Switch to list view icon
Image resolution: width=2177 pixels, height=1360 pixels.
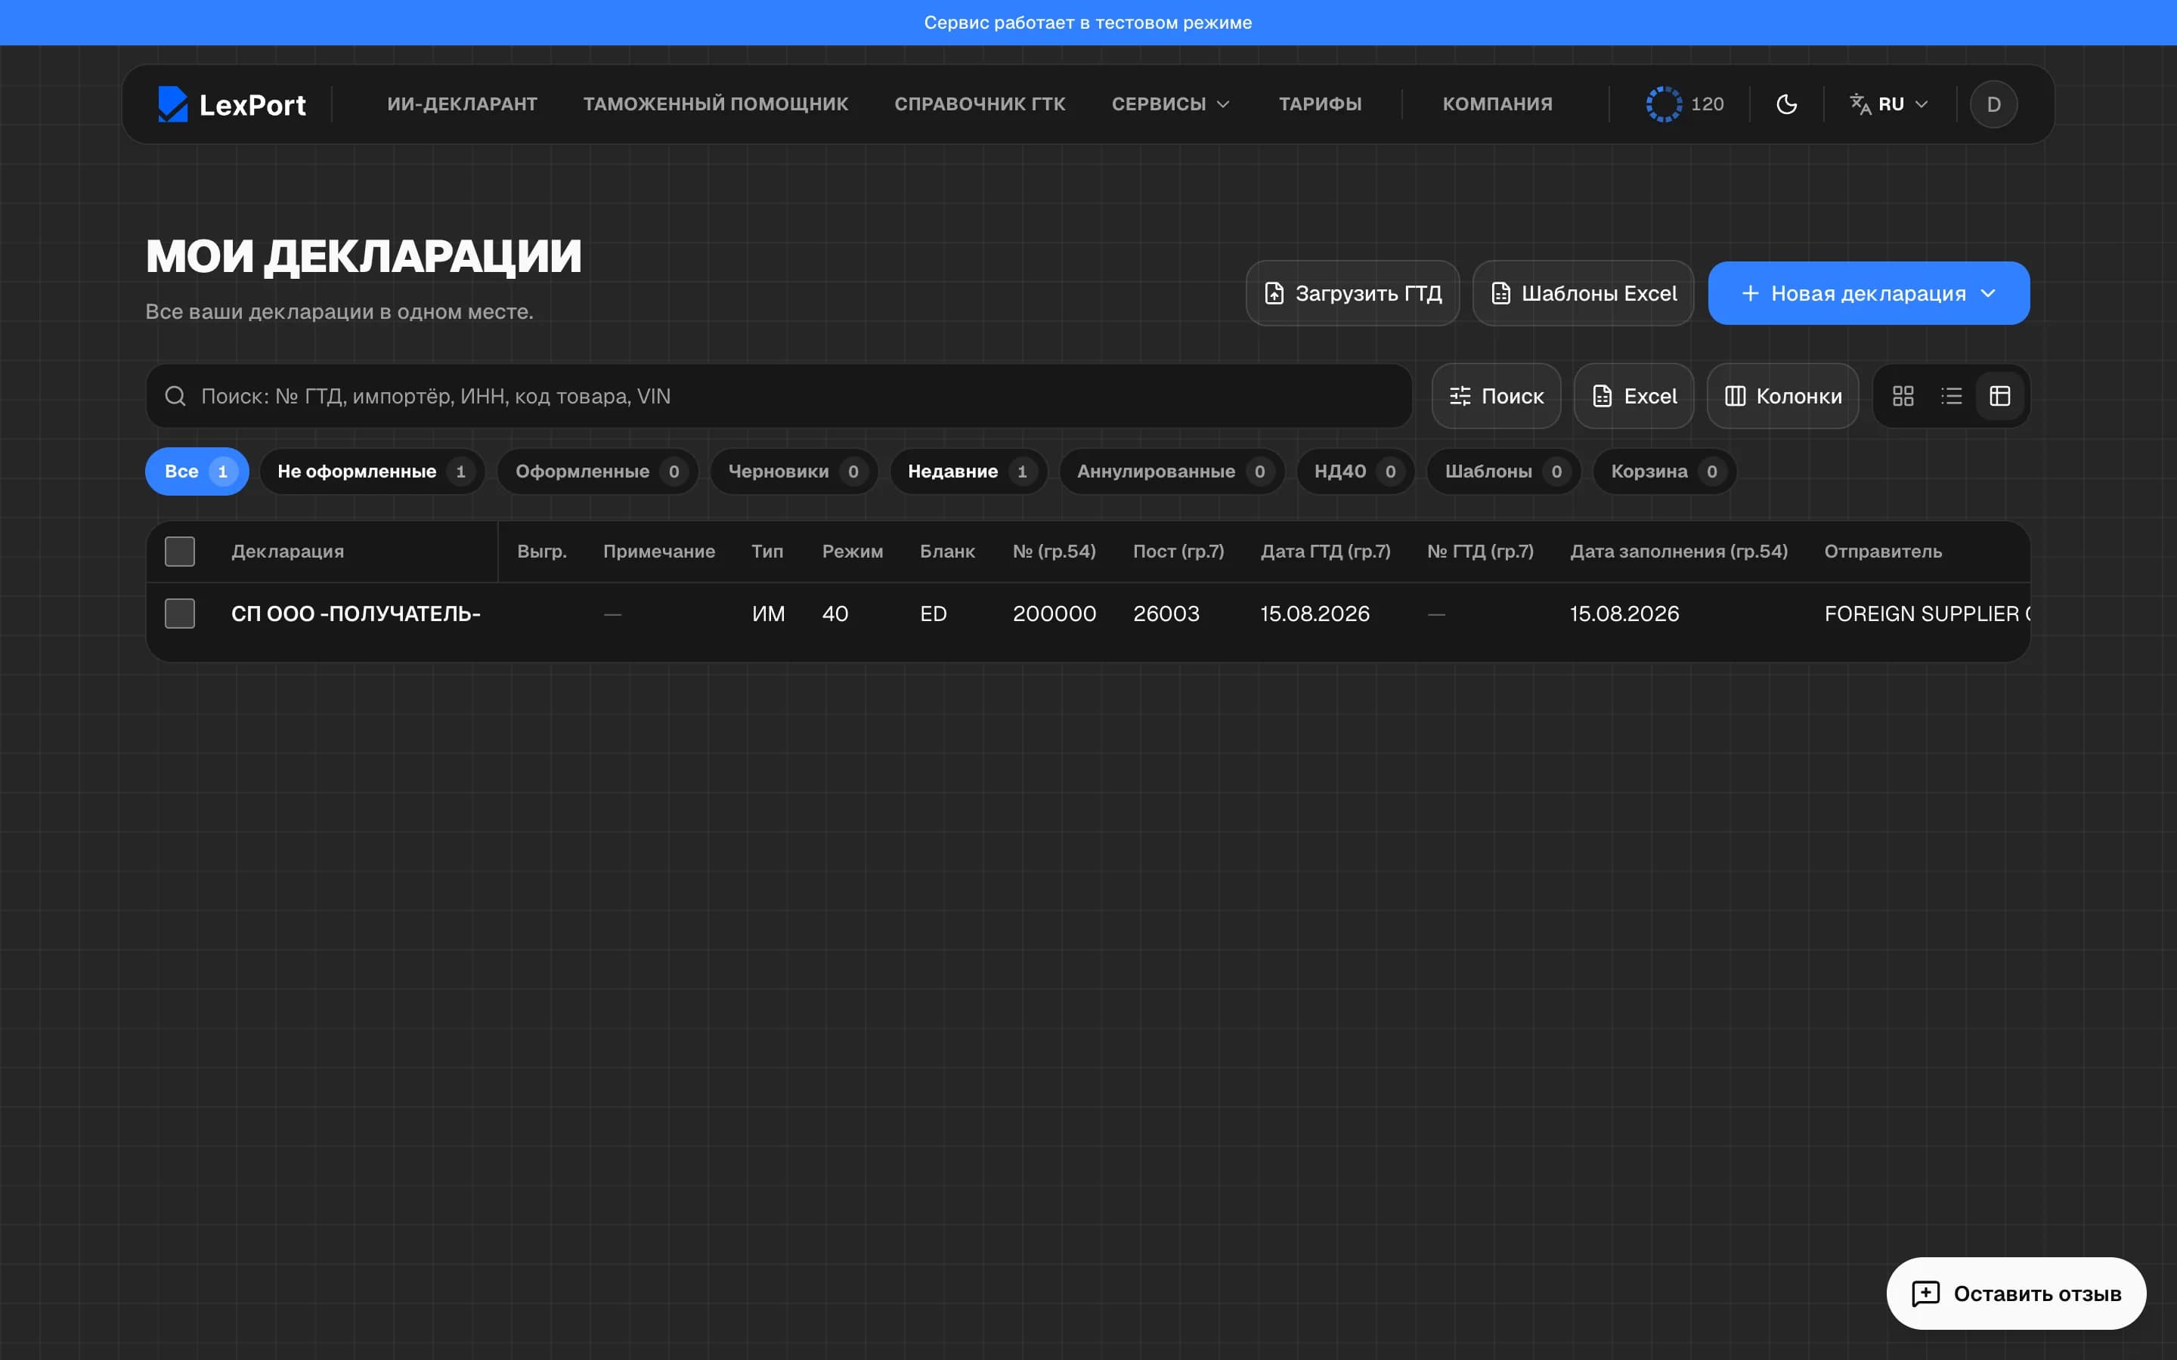pyautogui.click(x=1951, y=396)
